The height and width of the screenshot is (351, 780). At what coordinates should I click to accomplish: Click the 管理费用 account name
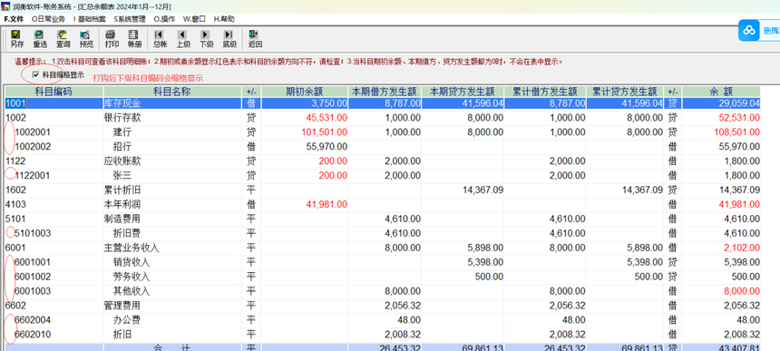click(x=122, y=306)
